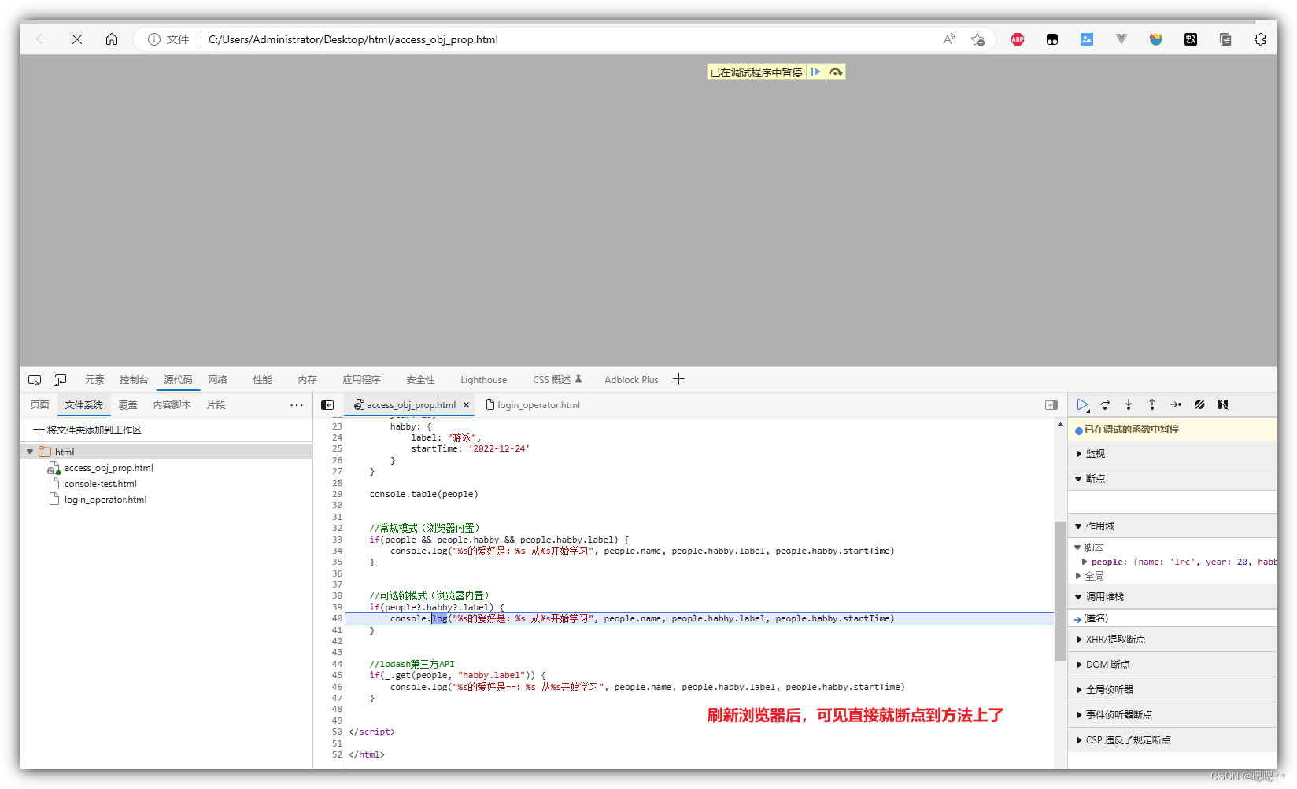
Task: Switch to login_operator.html editor tab
Action: point(534,405)
